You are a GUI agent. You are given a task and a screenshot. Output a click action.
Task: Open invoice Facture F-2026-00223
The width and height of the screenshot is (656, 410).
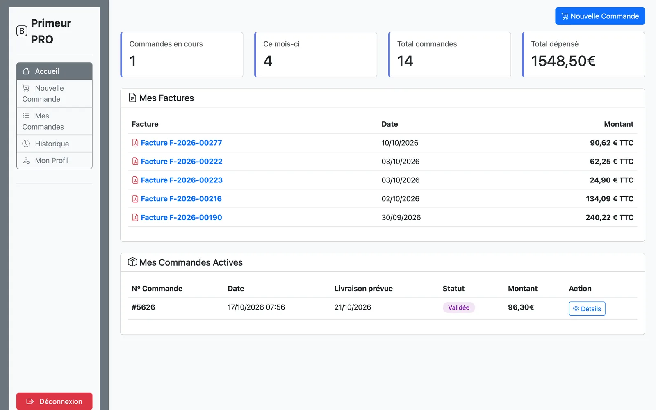182,180
